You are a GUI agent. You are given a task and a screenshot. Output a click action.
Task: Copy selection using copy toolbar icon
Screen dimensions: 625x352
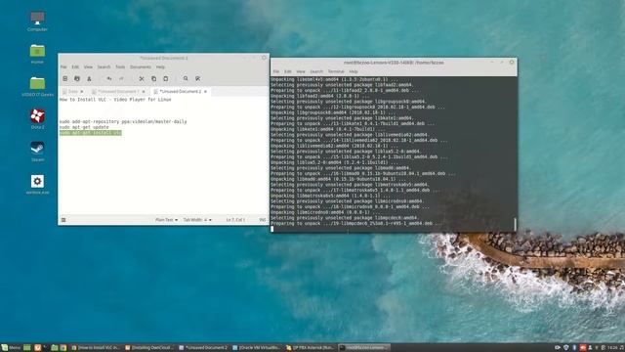[x=153, y=78]
